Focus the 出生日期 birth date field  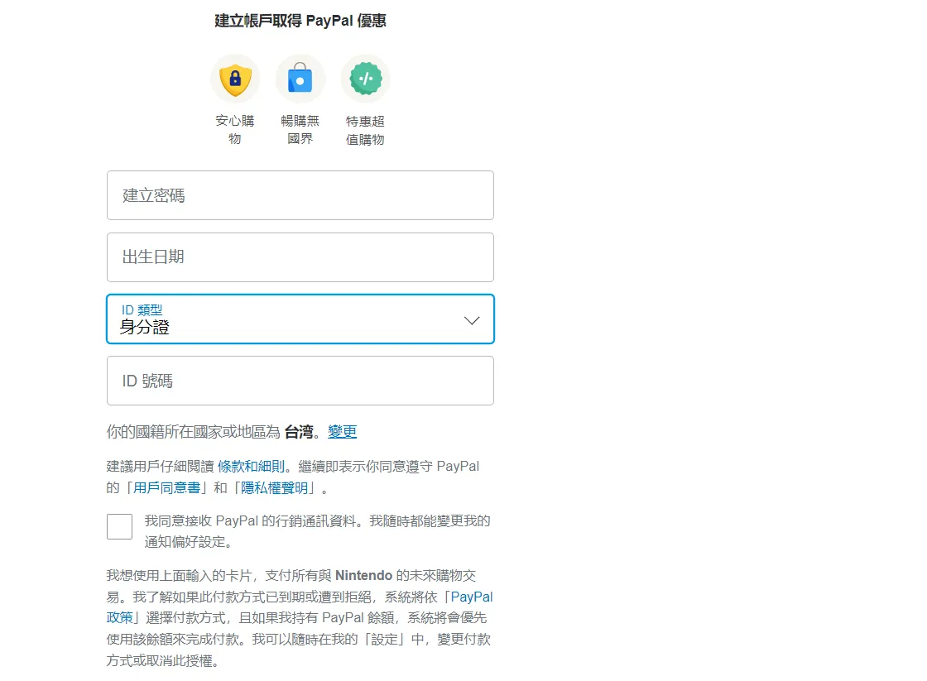point(300,257)
